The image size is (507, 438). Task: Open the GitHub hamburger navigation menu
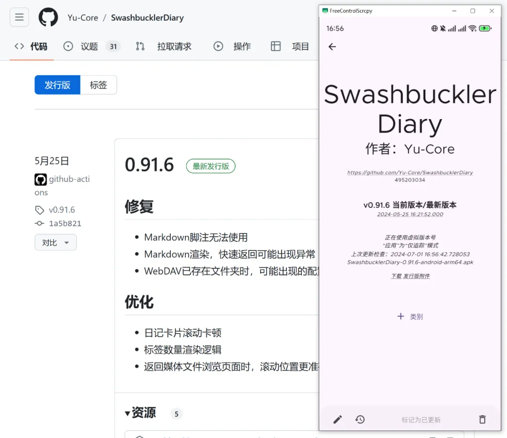tap(19, 17)
